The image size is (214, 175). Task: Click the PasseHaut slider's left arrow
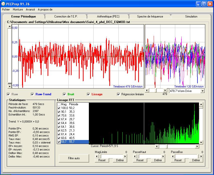tap(135, 156)
